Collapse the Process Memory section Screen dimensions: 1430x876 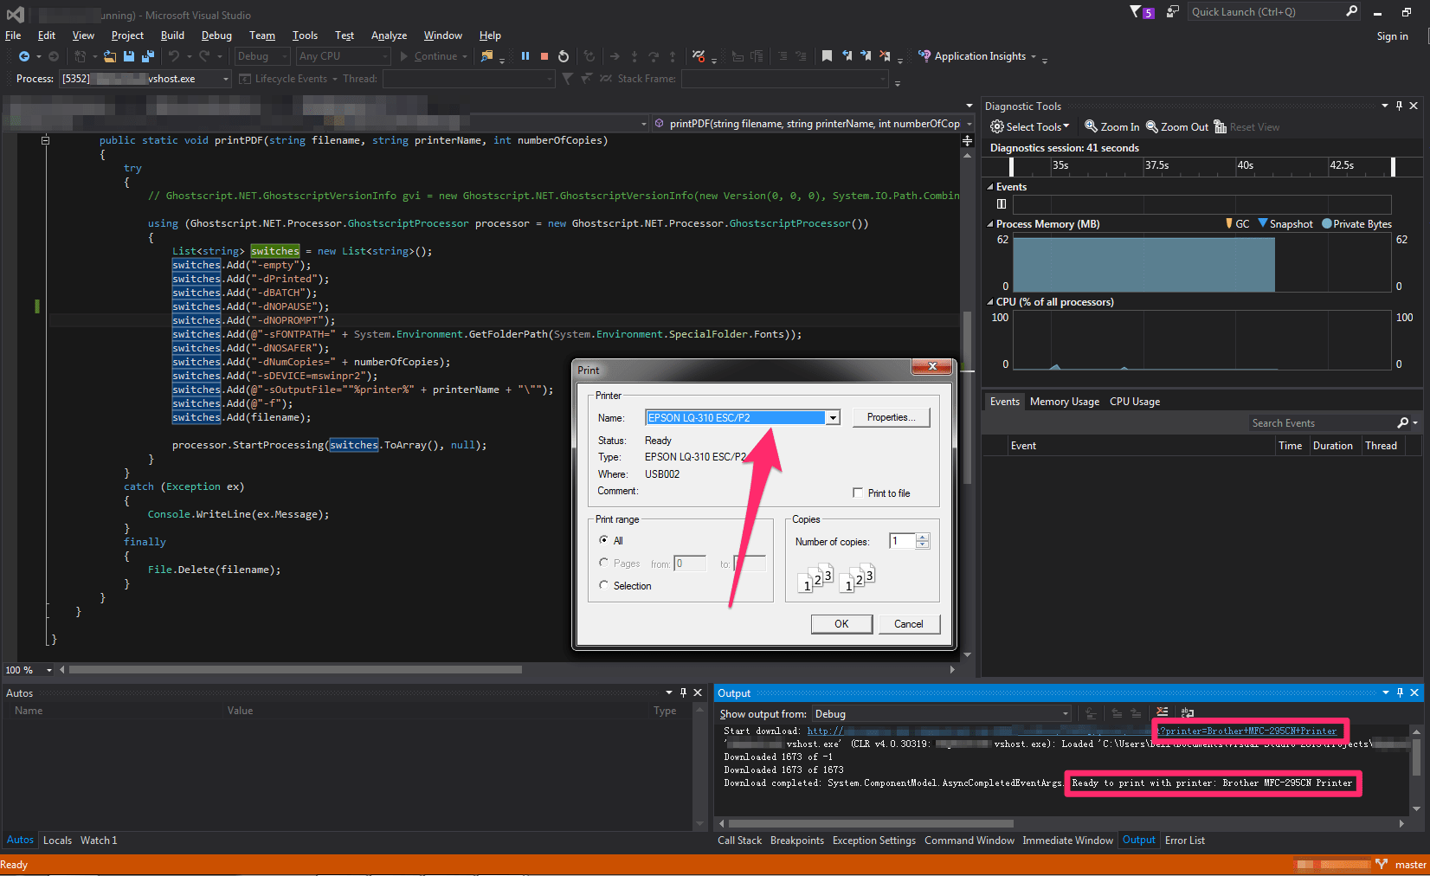[x=990, y=224]
